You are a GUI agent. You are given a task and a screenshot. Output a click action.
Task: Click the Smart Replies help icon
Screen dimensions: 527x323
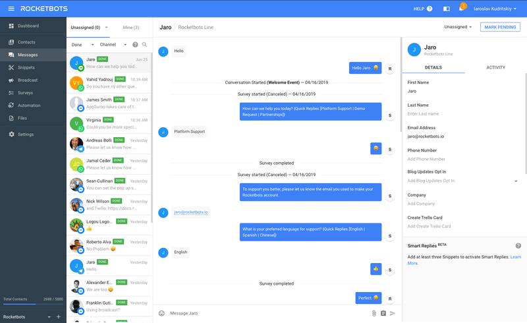tap(518, 246)
